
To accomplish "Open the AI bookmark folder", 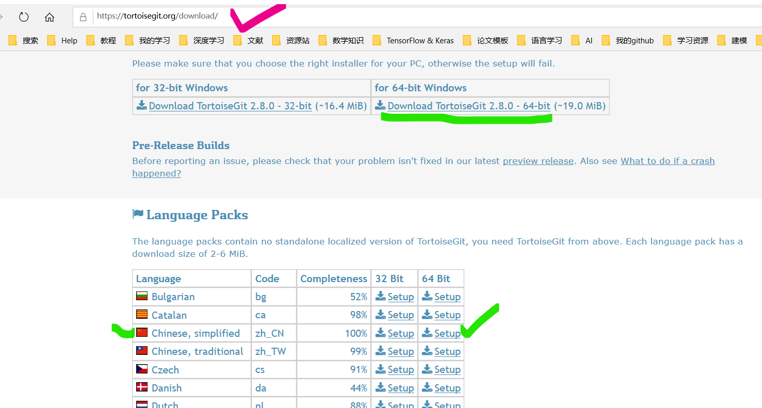I will (x=582, y=40).
